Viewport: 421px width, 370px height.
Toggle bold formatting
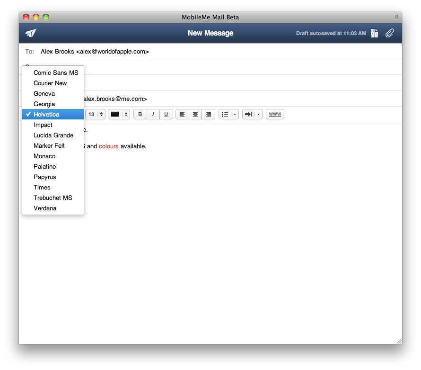140,114
